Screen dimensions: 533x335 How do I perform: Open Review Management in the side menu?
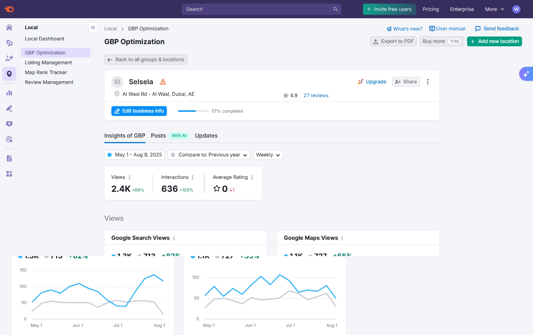coord(49,82)
